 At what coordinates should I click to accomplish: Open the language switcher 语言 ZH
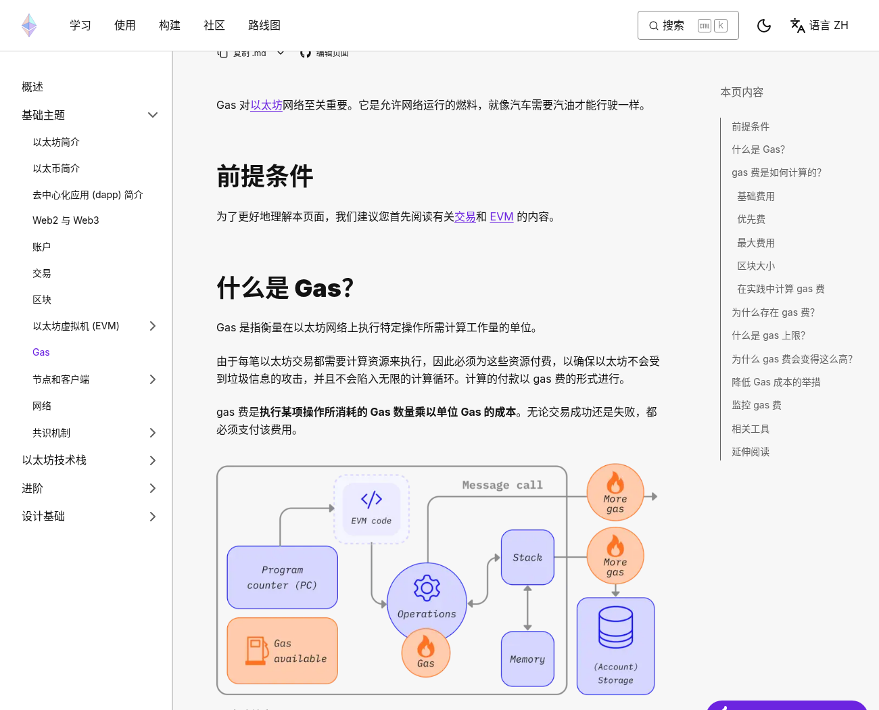click(x=819, y=26)
